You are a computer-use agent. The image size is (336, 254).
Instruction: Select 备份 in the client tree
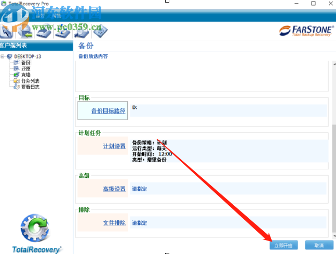26,63
